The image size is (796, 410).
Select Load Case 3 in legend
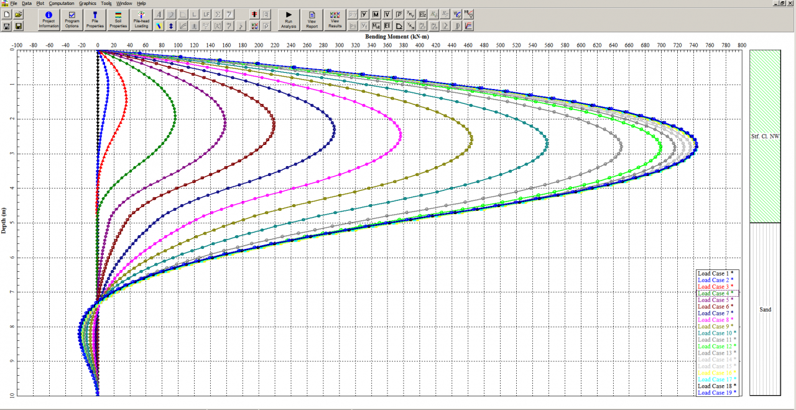715,287
